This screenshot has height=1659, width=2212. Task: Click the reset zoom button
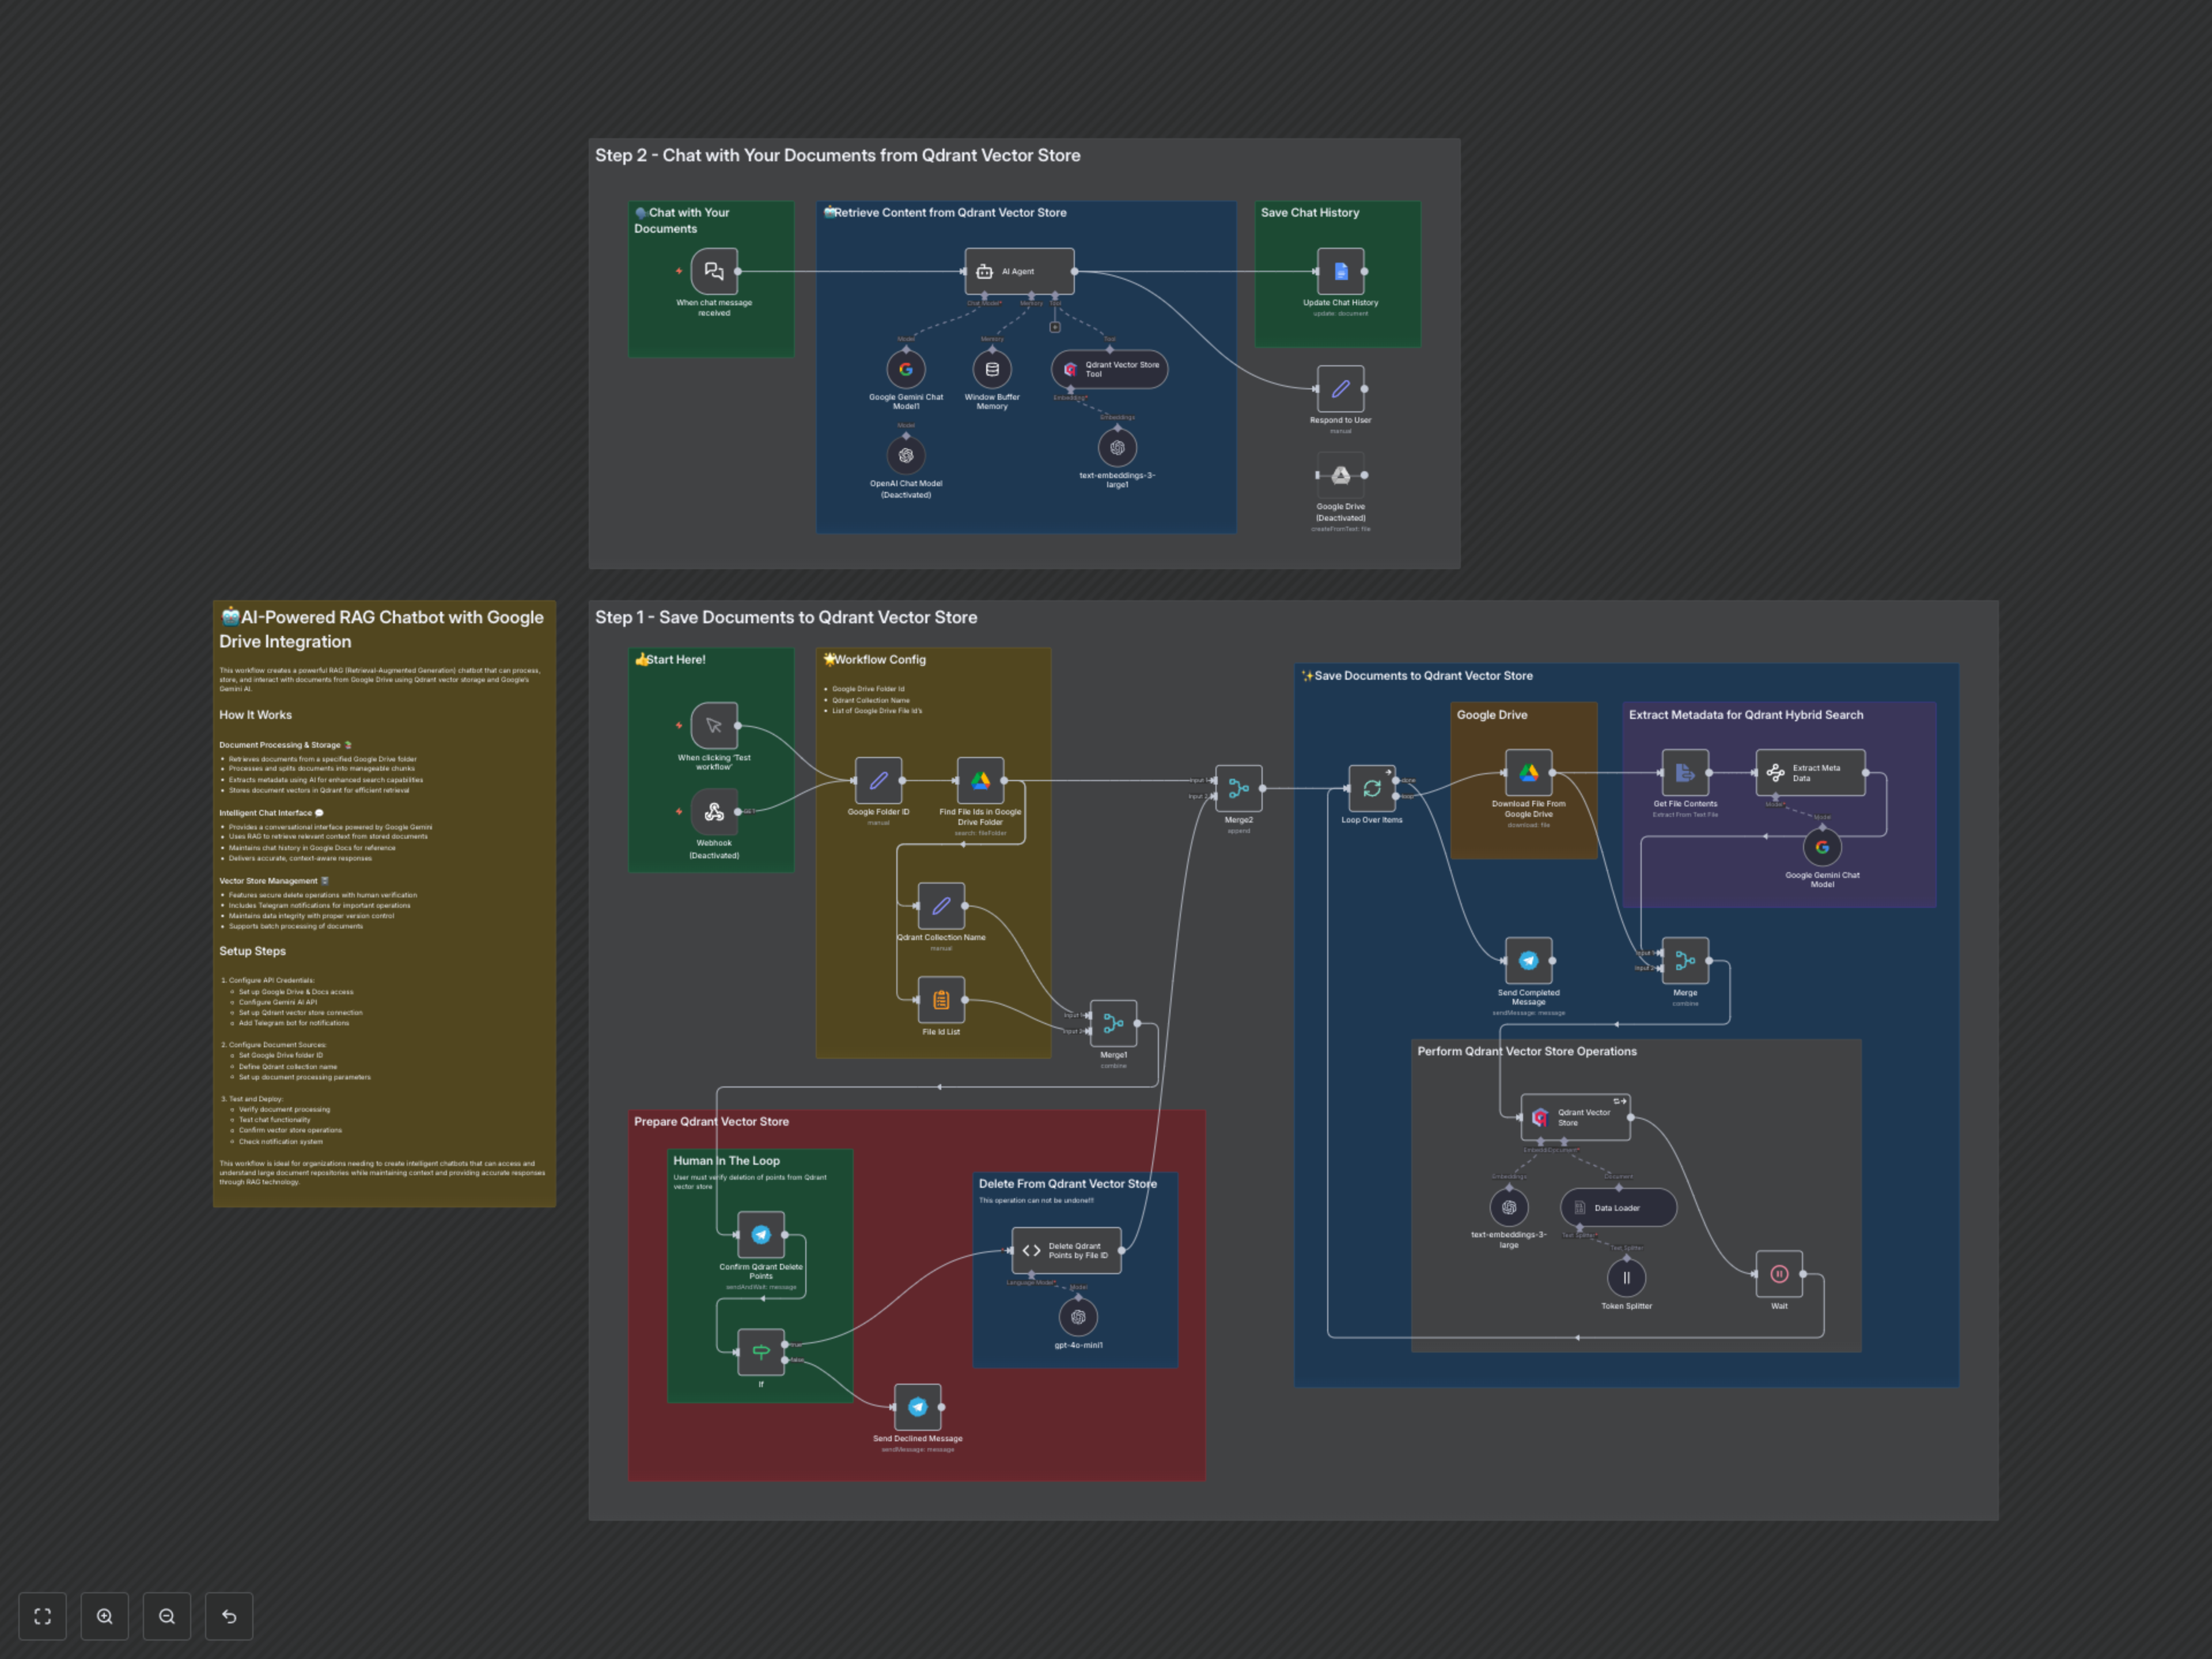[x=229, y=1616]
